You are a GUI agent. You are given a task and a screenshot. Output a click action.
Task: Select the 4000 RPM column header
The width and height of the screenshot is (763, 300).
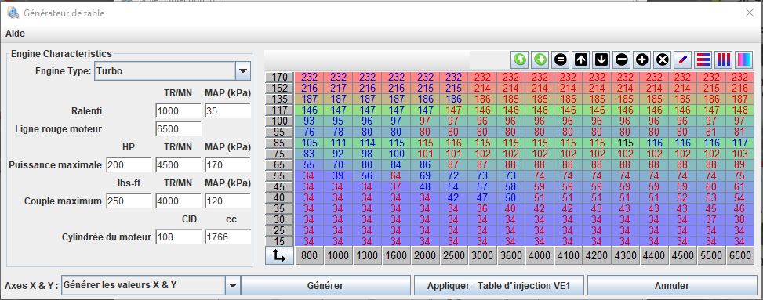click(x=540, y=256)
